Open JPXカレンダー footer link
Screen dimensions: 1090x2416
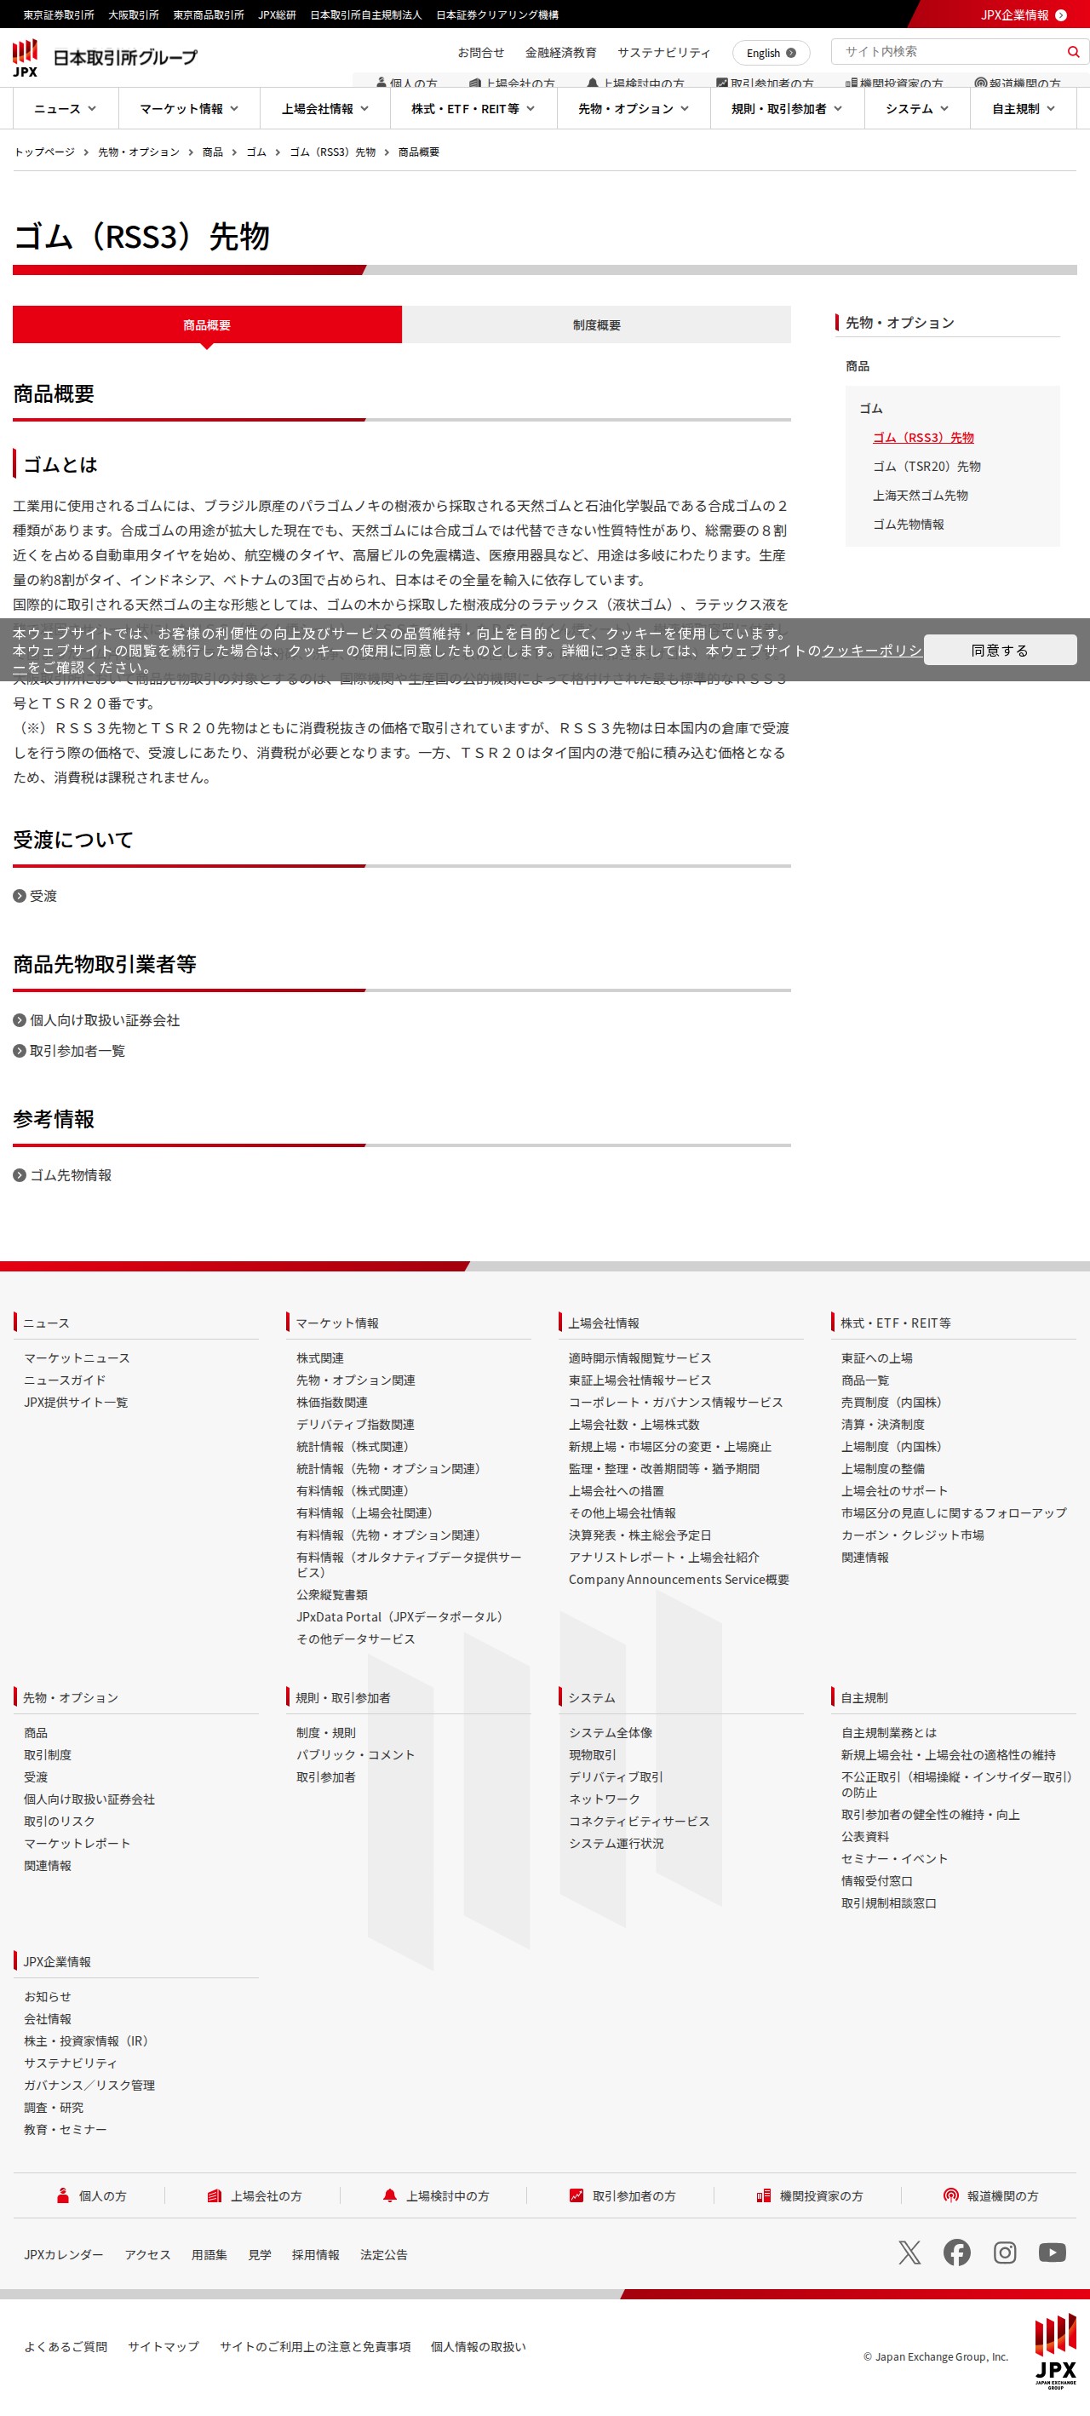pyautogui.click(x=64, y=2255)
